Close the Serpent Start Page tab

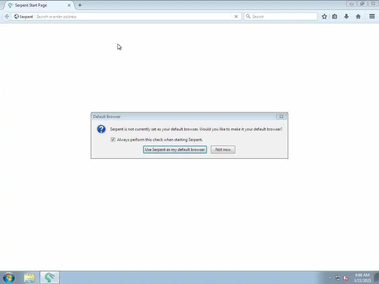pos(69,5)
